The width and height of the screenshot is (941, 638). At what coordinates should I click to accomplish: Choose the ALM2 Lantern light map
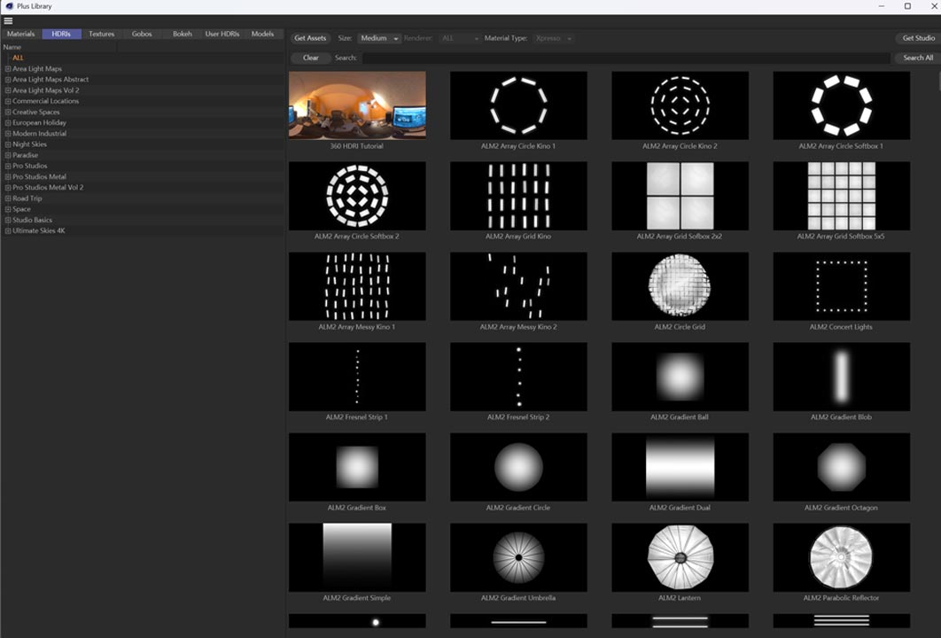(x=680, y=557)
